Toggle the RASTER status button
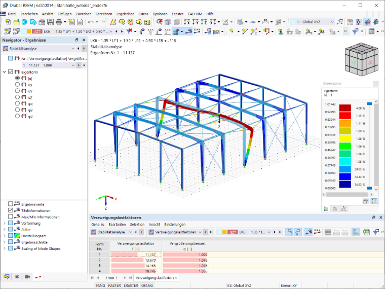The image size is (385, 289). [114, 285]
